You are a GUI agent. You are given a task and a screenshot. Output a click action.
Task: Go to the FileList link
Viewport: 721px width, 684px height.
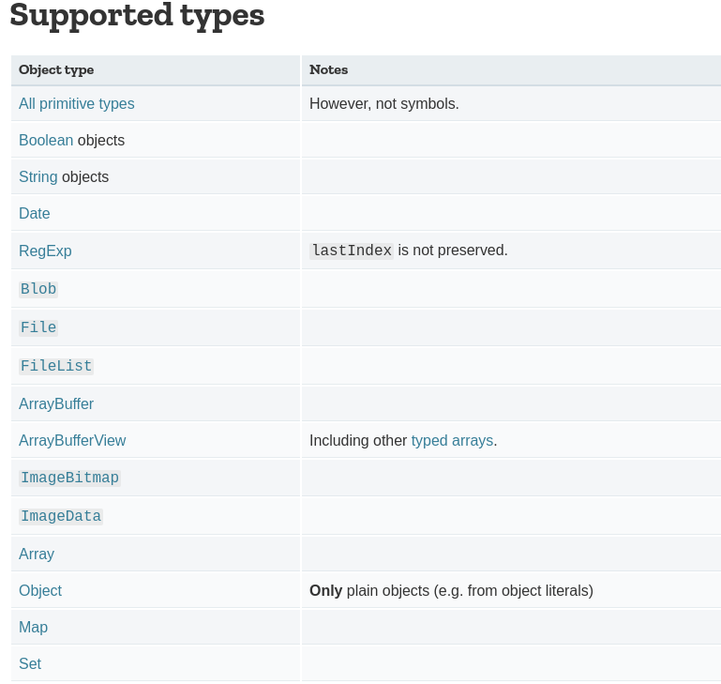pos(56,366)
